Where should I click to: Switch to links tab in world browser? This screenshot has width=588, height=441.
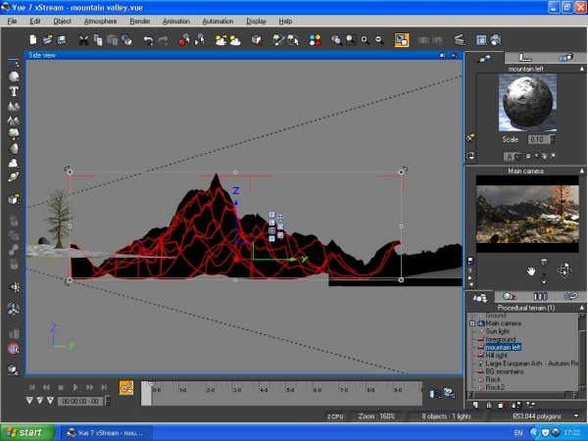coord(571,297)
